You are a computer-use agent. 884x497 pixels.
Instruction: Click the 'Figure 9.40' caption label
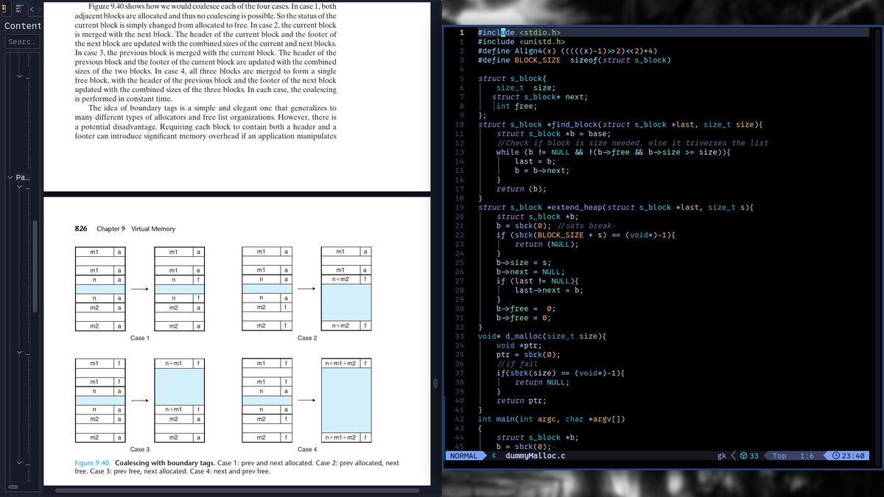point(93,463)
